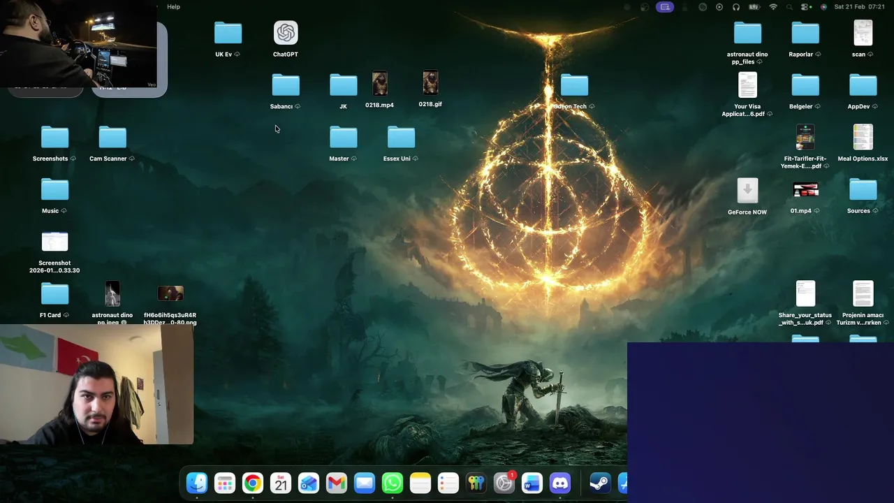Screen dimensions: 894x503
Task: Open the Notes app in the Dock
Action: (420, 483)
